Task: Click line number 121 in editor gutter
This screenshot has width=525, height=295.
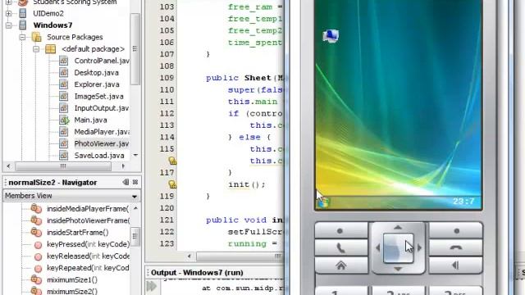Action: [167, 220]
